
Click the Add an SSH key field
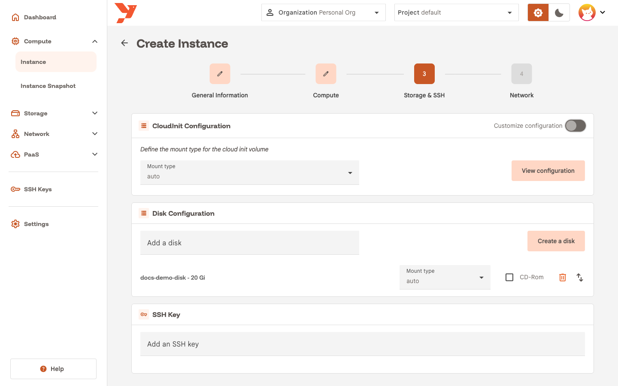[x=363, y=344]
